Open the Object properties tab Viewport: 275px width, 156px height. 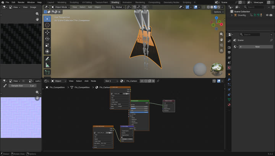point(229,74)
